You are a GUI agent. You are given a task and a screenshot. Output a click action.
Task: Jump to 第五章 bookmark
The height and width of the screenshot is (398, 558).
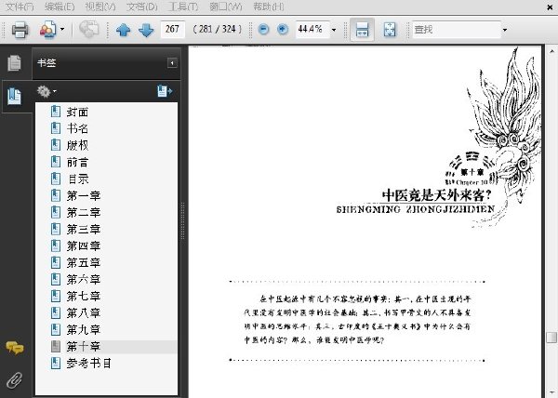(84, 262)
